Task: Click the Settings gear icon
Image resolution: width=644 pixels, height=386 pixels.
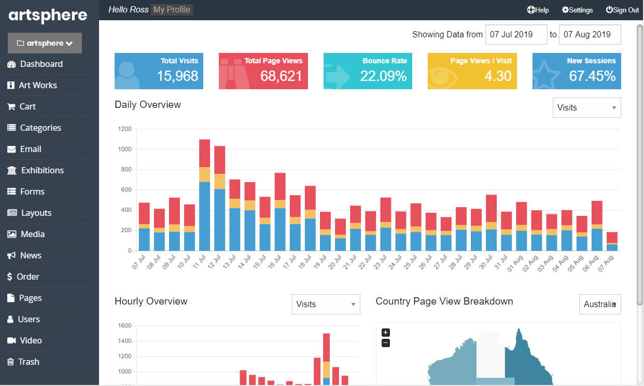Action: click(565, 10)
